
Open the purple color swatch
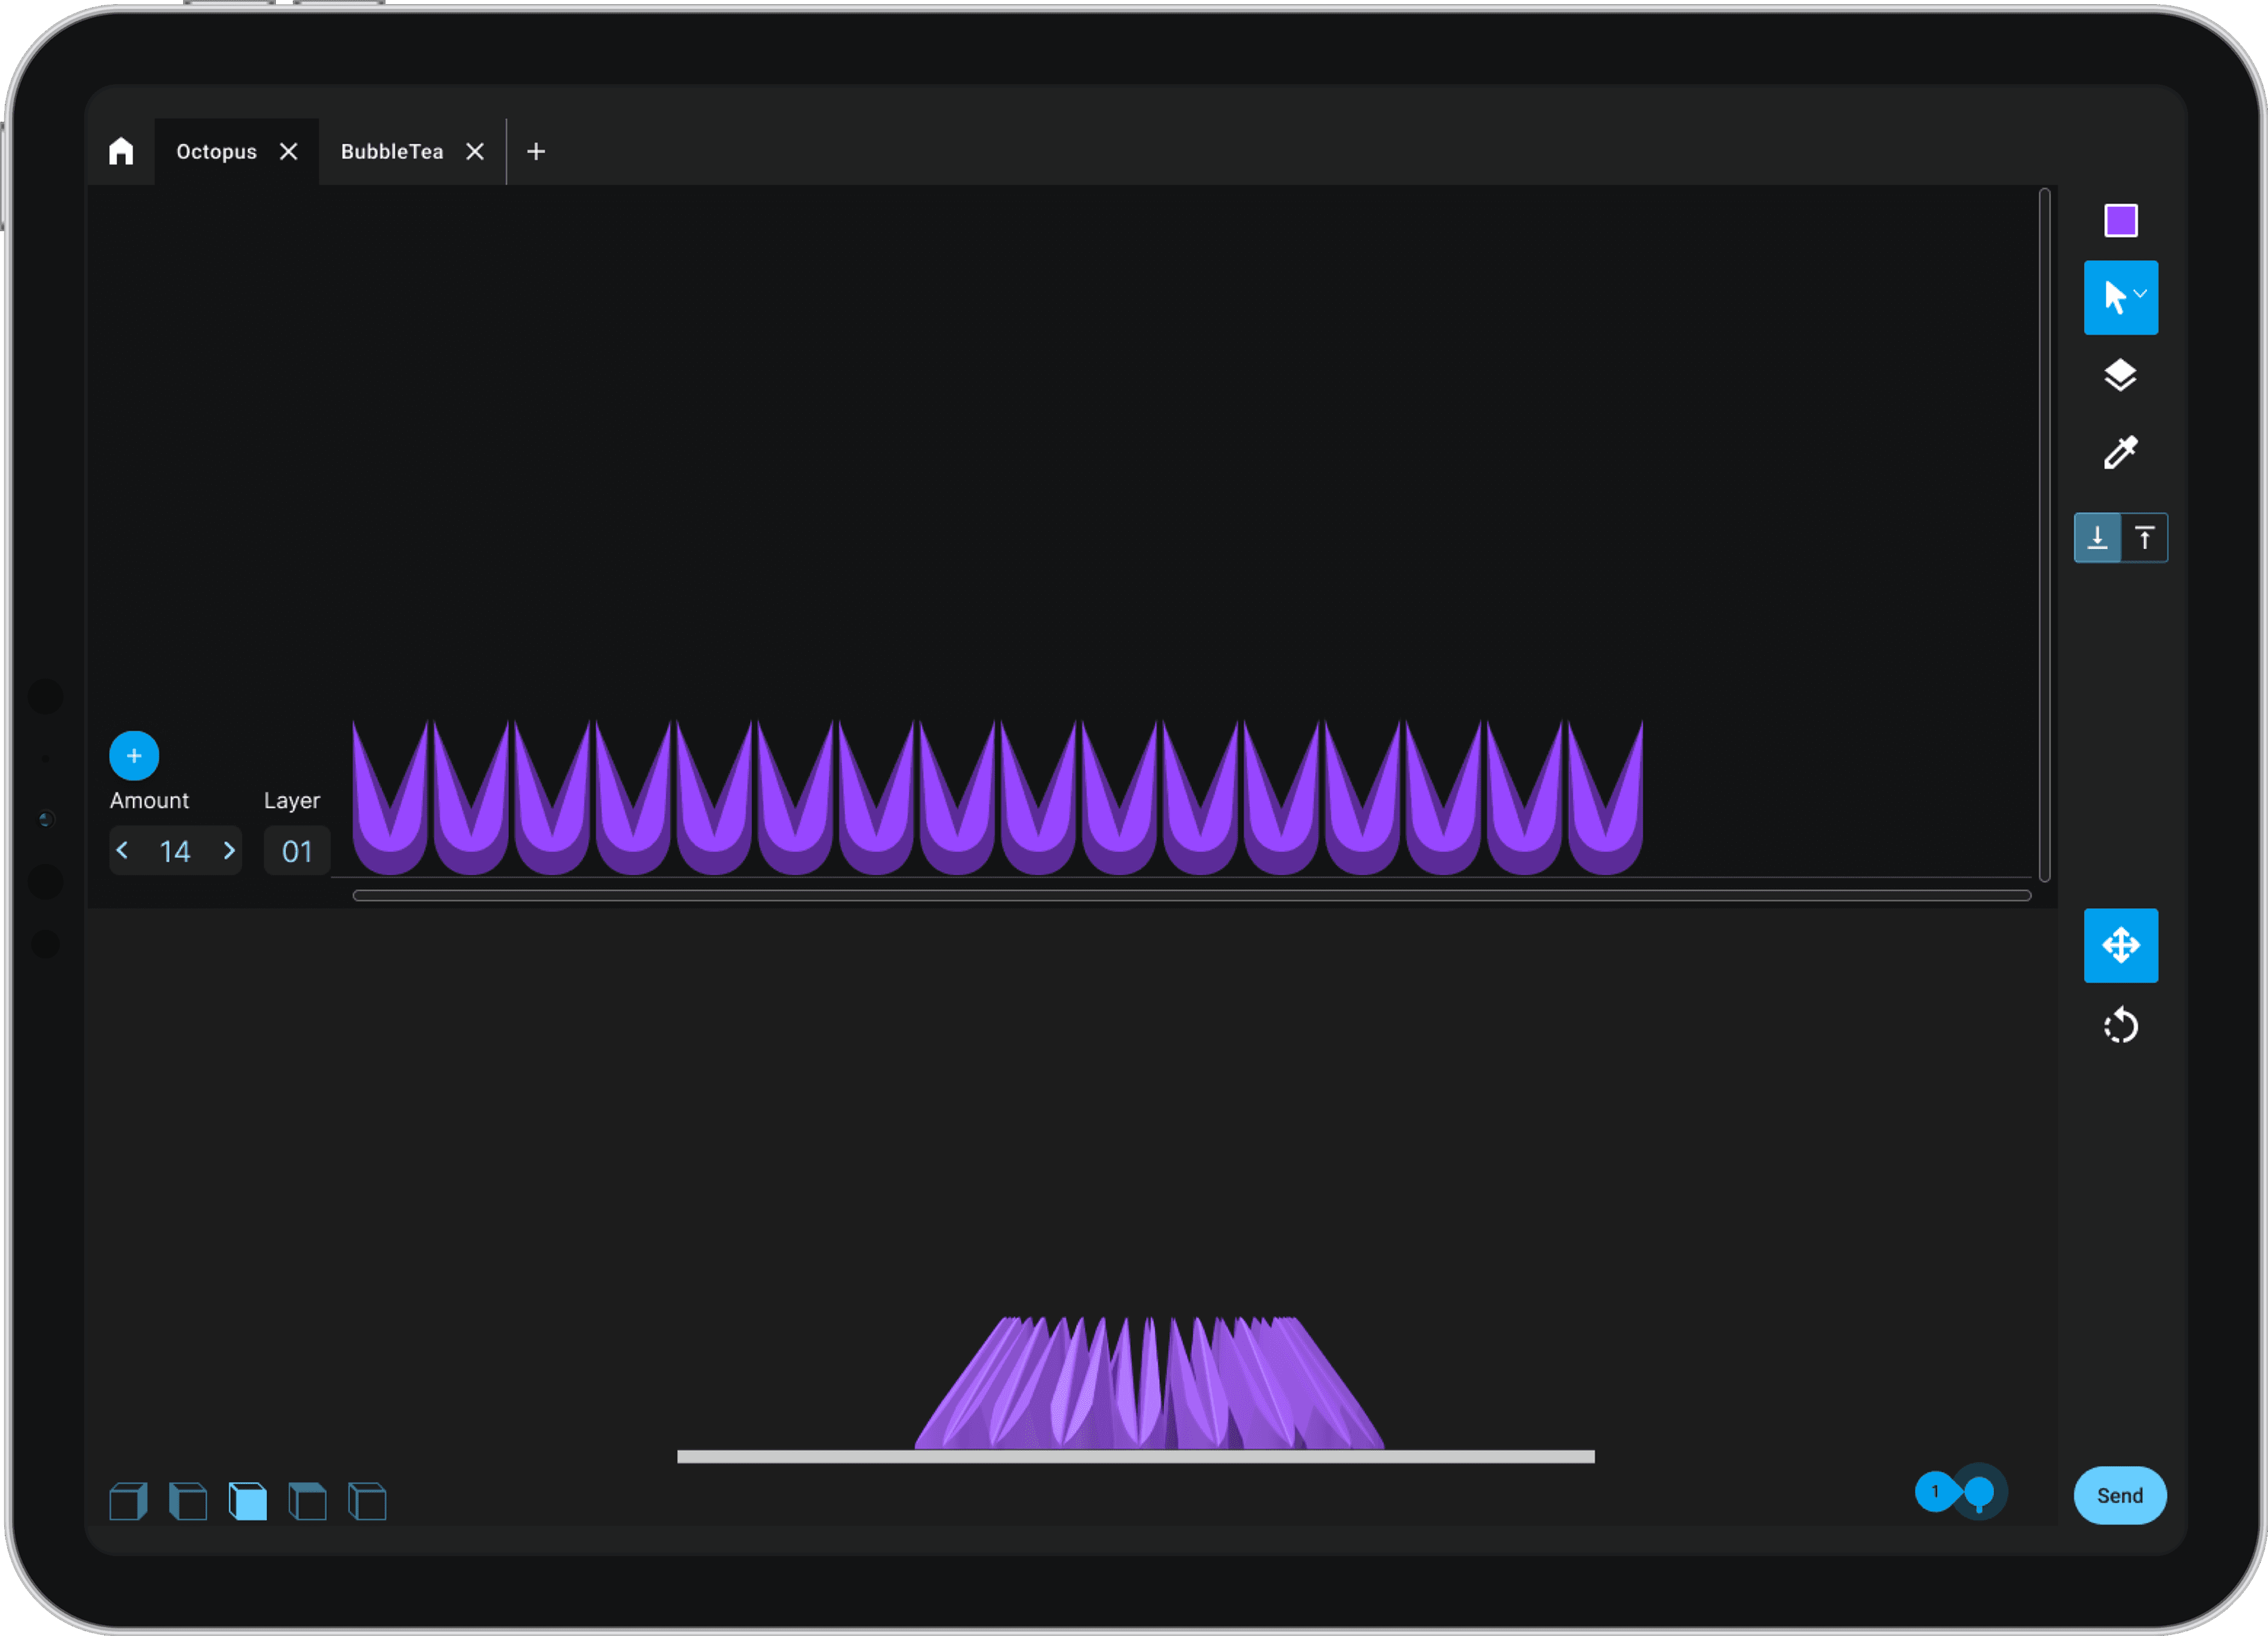2120,220
